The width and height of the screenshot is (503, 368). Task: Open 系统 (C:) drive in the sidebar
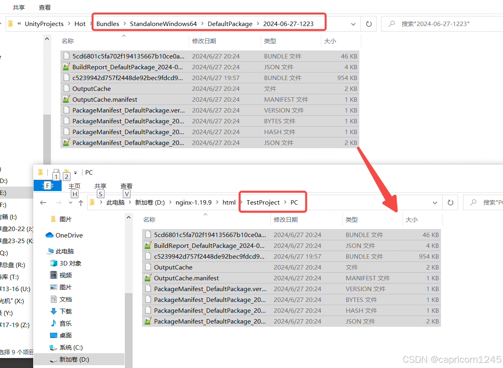pyautogui.click(x=71, y=347)
